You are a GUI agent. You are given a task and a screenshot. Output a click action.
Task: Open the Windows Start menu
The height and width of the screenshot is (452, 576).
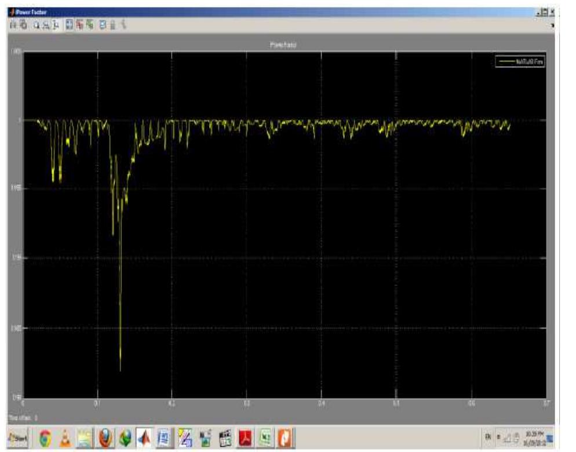tap(17, 438)
